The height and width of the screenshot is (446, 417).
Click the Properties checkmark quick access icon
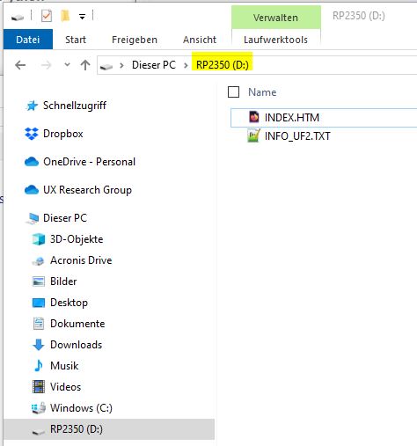coord(47,16)
